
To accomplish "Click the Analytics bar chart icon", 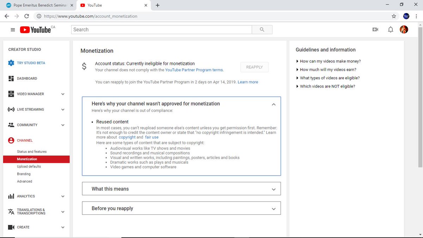I will (x=11, y=196).
